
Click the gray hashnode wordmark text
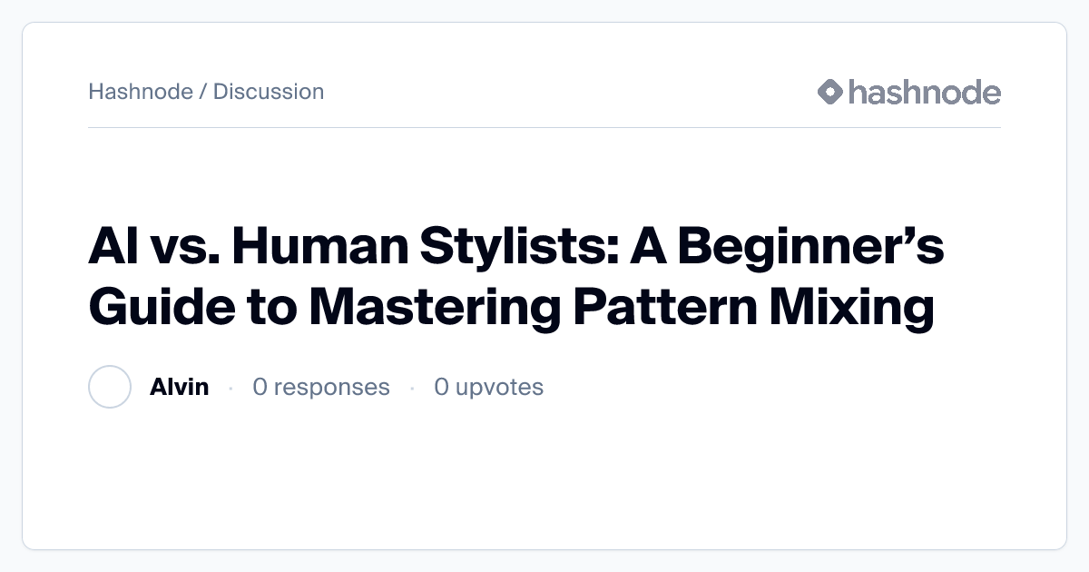pos(924,92)
